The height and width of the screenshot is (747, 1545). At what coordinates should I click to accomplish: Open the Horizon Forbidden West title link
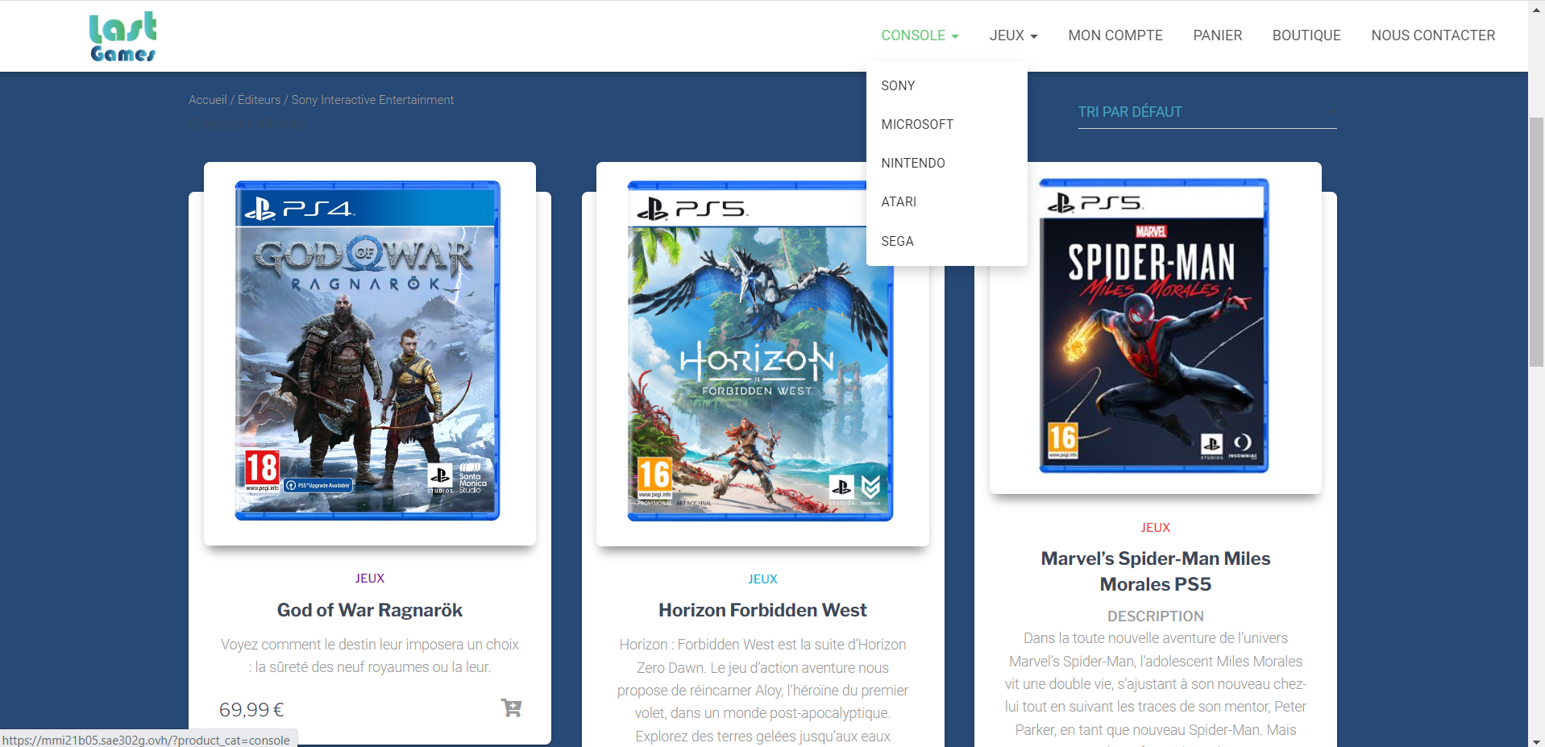(762, 610)
